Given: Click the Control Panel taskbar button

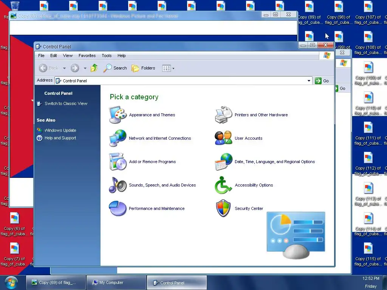Looking at the screenshot, I should 177,282.
